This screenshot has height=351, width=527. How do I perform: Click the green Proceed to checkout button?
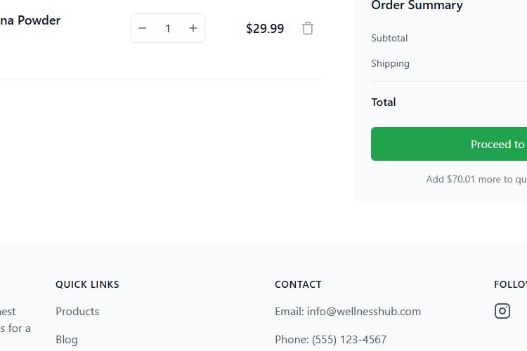click(449, 144)
